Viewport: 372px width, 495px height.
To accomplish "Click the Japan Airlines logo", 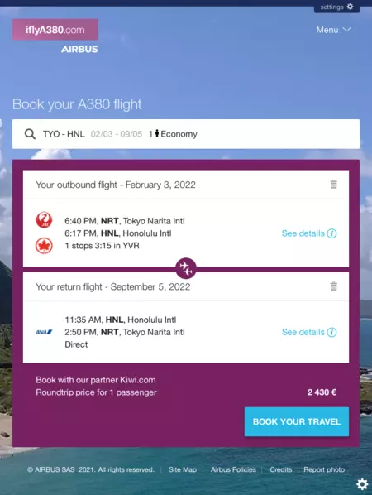I will coord(44,220).
